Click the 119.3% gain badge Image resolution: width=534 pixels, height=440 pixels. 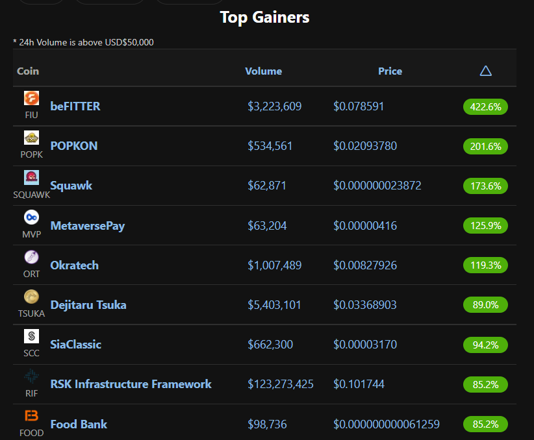pos(485,265)
